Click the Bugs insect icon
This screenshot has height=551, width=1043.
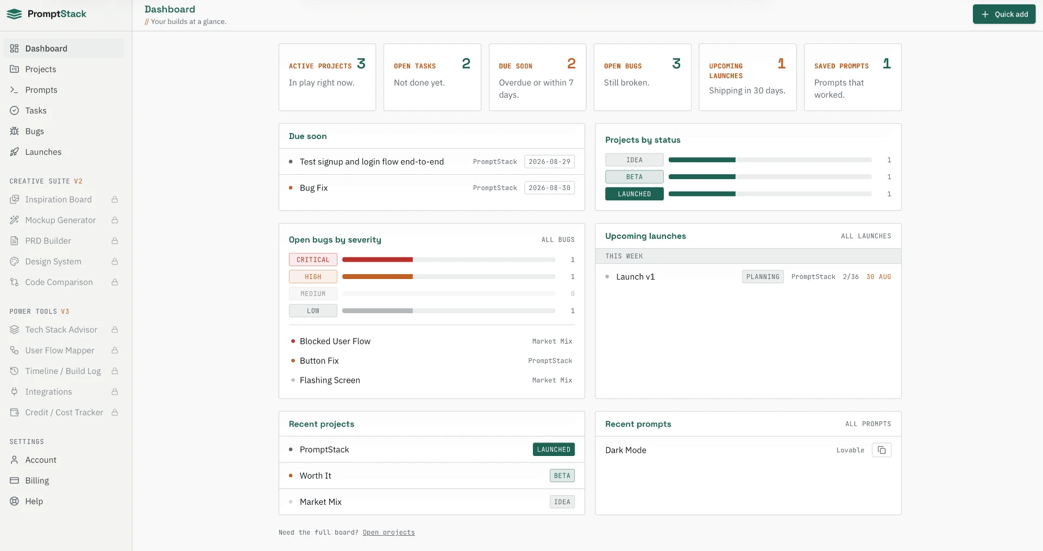[14, 131]
